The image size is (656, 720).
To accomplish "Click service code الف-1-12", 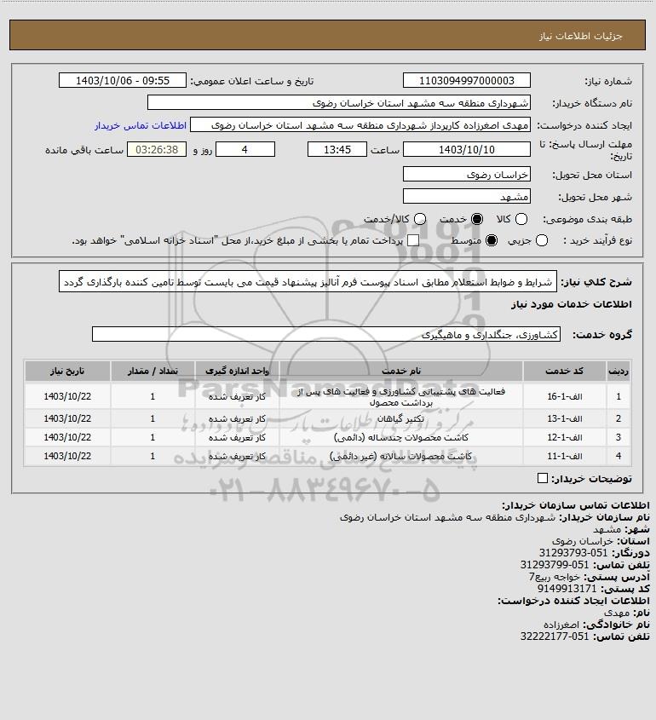I will (564, 437).
